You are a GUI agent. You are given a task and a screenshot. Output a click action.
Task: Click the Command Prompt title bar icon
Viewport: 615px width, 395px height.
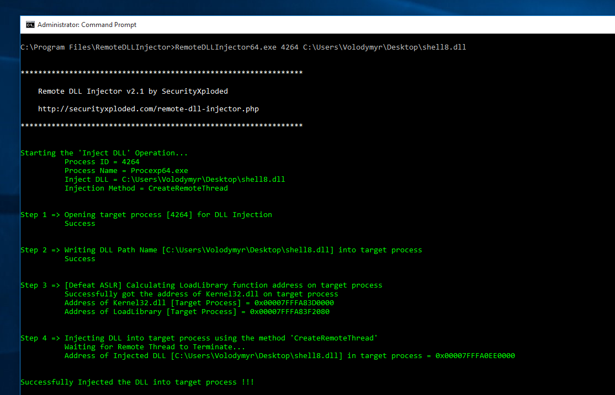point(30,25)
